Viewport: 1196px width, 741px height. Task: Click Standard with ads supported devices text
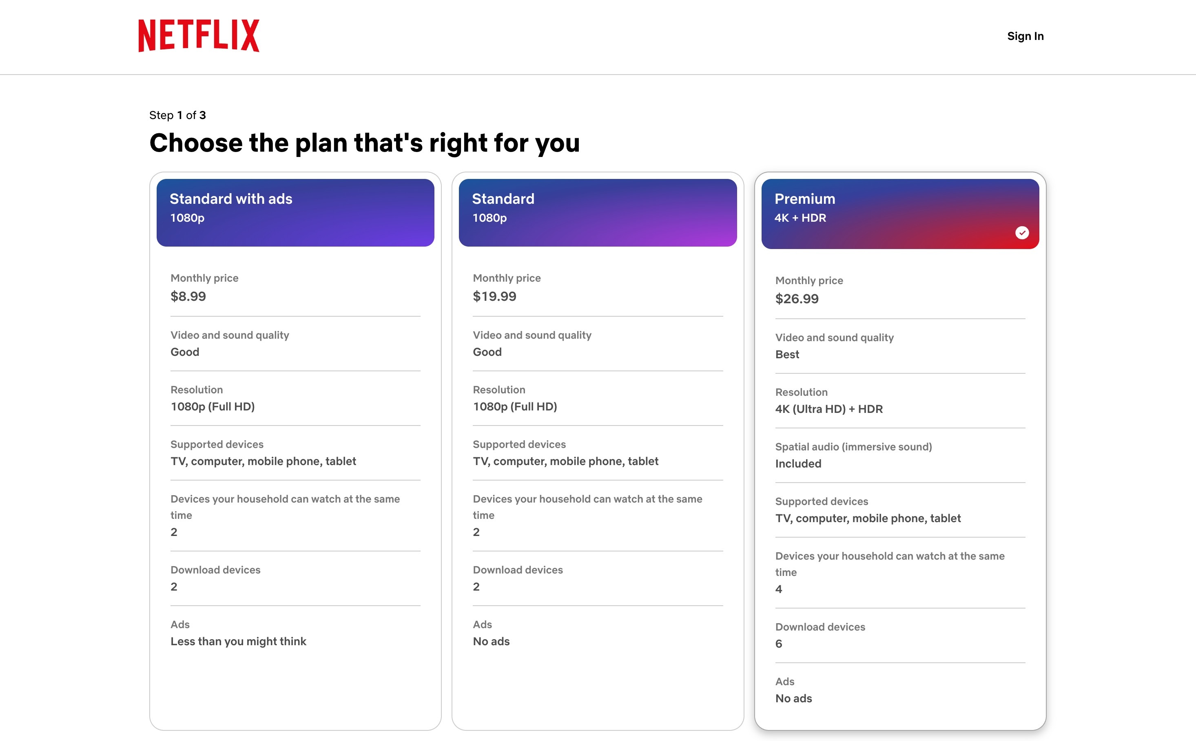[264, 461]
